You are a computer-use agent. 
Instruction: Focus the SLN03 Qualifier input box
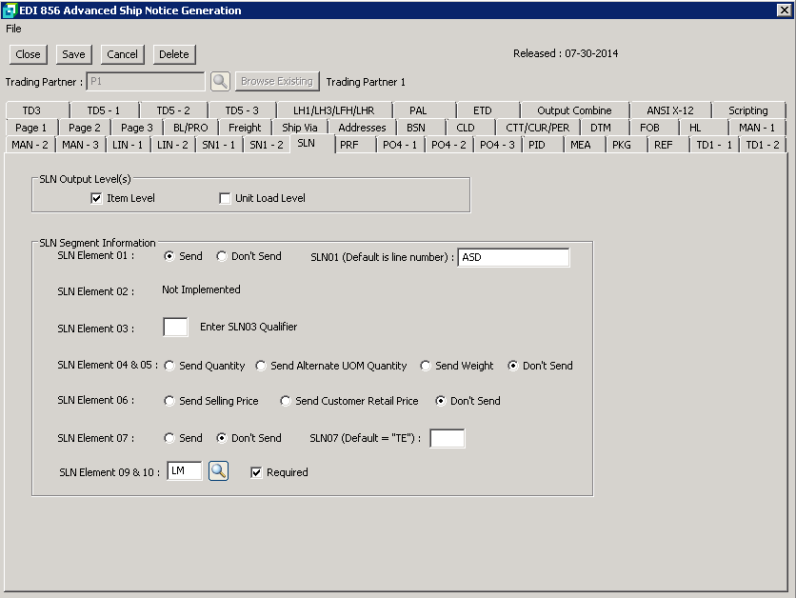pos(175,328)
